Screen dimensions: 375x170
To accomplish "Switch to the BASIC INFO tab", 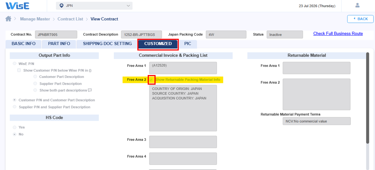I will [24, 44].
